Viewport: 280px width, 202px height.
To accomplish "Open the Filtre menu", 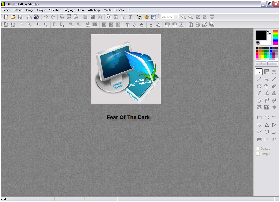I will click(x=81, y=10).
